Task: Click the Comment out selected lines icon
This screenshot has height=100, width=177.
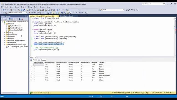Action: 74,13
